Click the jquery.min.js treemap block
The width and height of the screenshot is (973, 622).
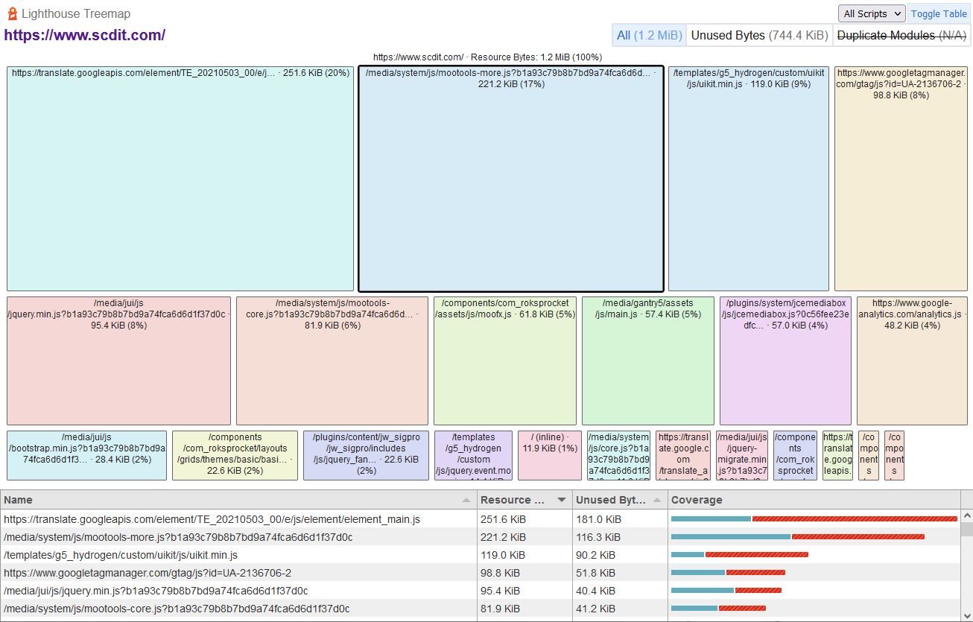click(x=118, y=361)
